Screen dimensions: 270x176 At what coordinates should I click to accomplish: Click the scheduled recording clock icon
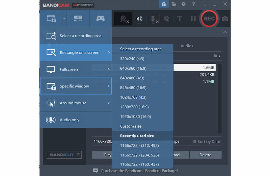183,4
